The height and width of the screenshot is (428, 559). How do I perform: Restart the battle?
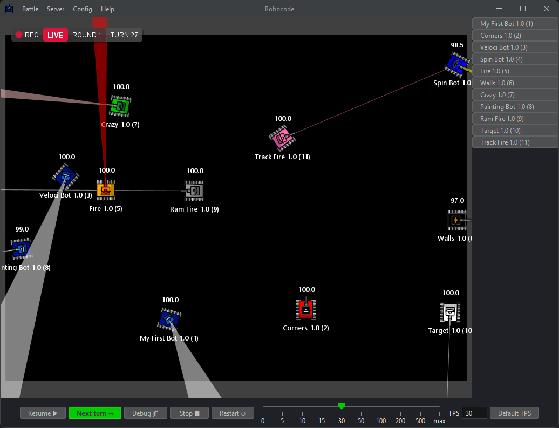pyautogui.click(x=233, y=413)
